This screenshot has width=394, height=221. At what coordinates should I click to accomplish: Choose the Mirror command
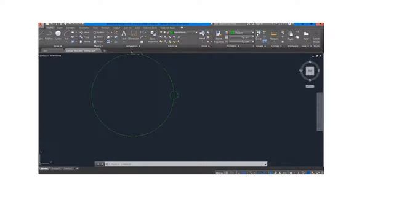point(98,37)
